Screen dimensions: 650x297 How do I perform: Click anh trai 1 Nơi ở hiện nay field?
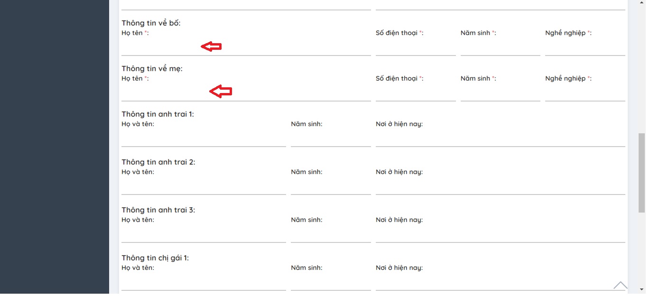tap(500, 139)
